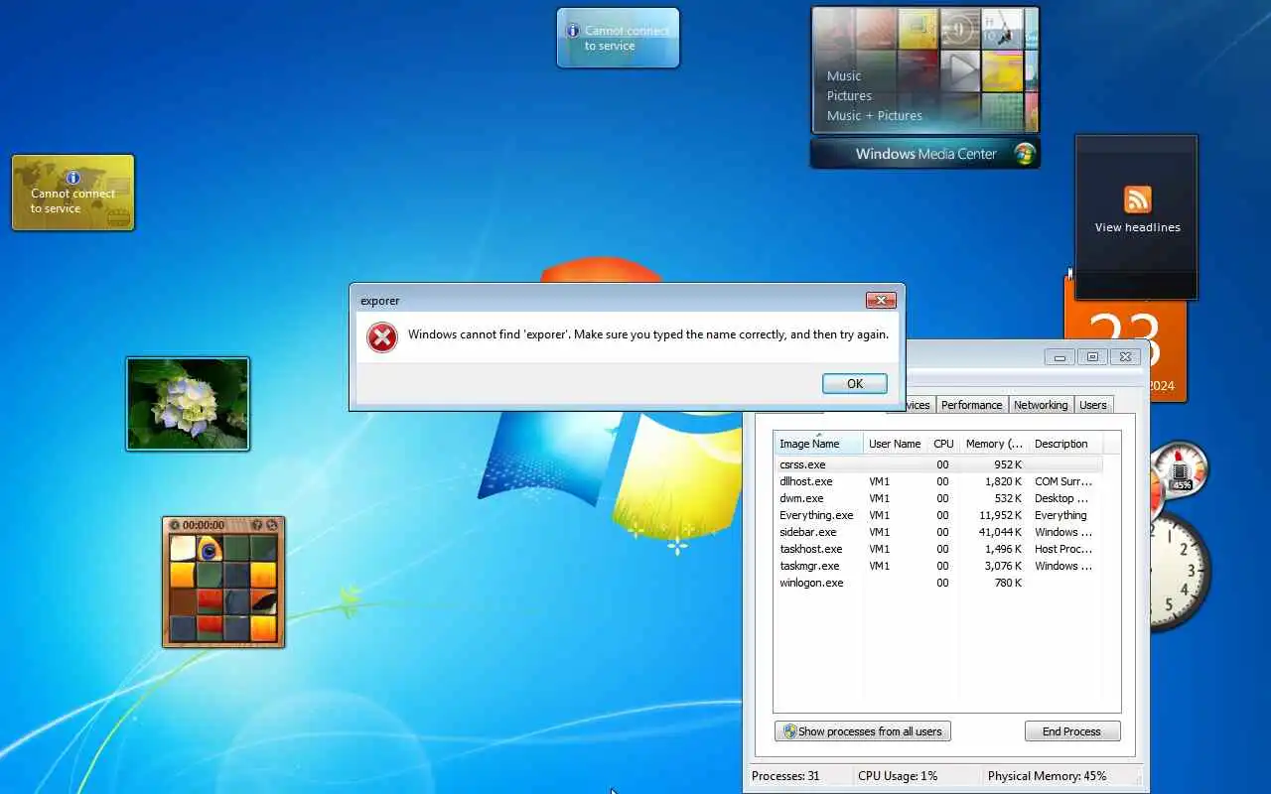Sort processes by the CPU column header
This screenshot has width=1271, height=794.
pos(943,444)
